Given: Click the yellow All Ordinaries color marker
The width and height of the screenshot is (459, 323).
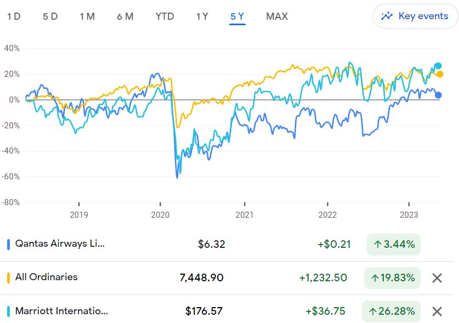Looking at the screenshot, I should pos(8,278).
